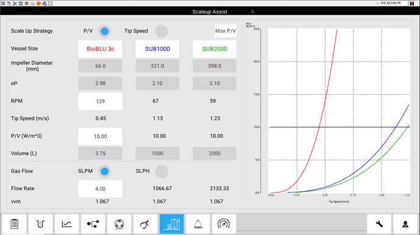Select Tip Speed scale up strategy
The width and height of the screenshot is (420, 235).
[x=162, y=31]
